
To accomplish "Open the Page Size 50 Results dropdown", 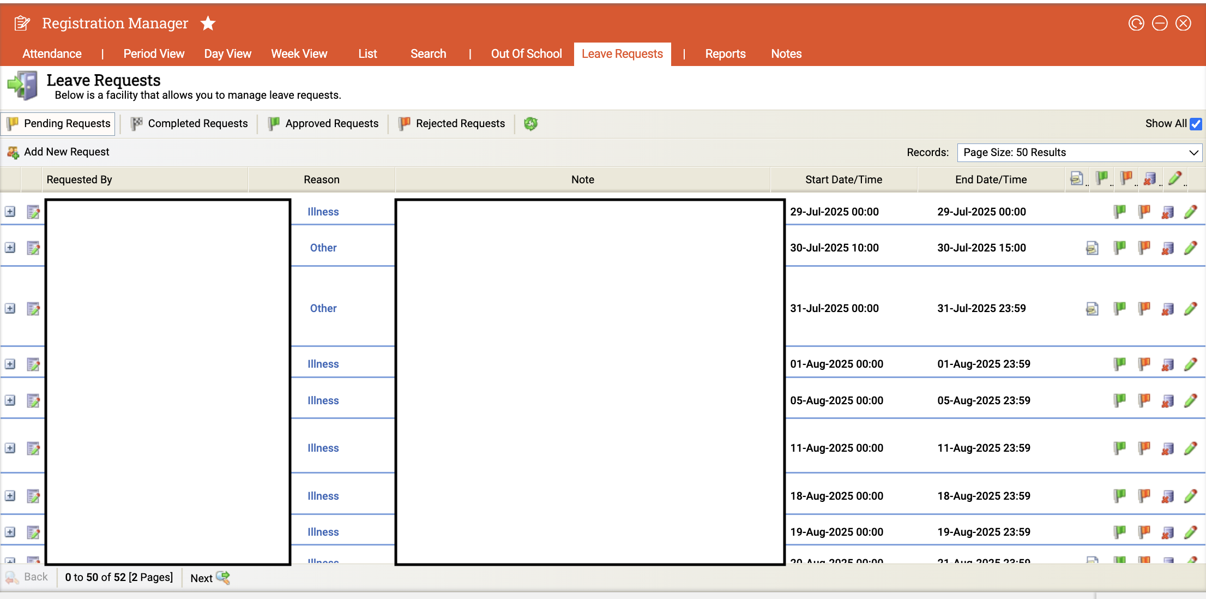I will [x=1079, y=153].
